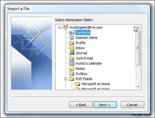Select the Inbox folder
The width and height of the screenshot is (155, 118).
click(x=80, y=48)
